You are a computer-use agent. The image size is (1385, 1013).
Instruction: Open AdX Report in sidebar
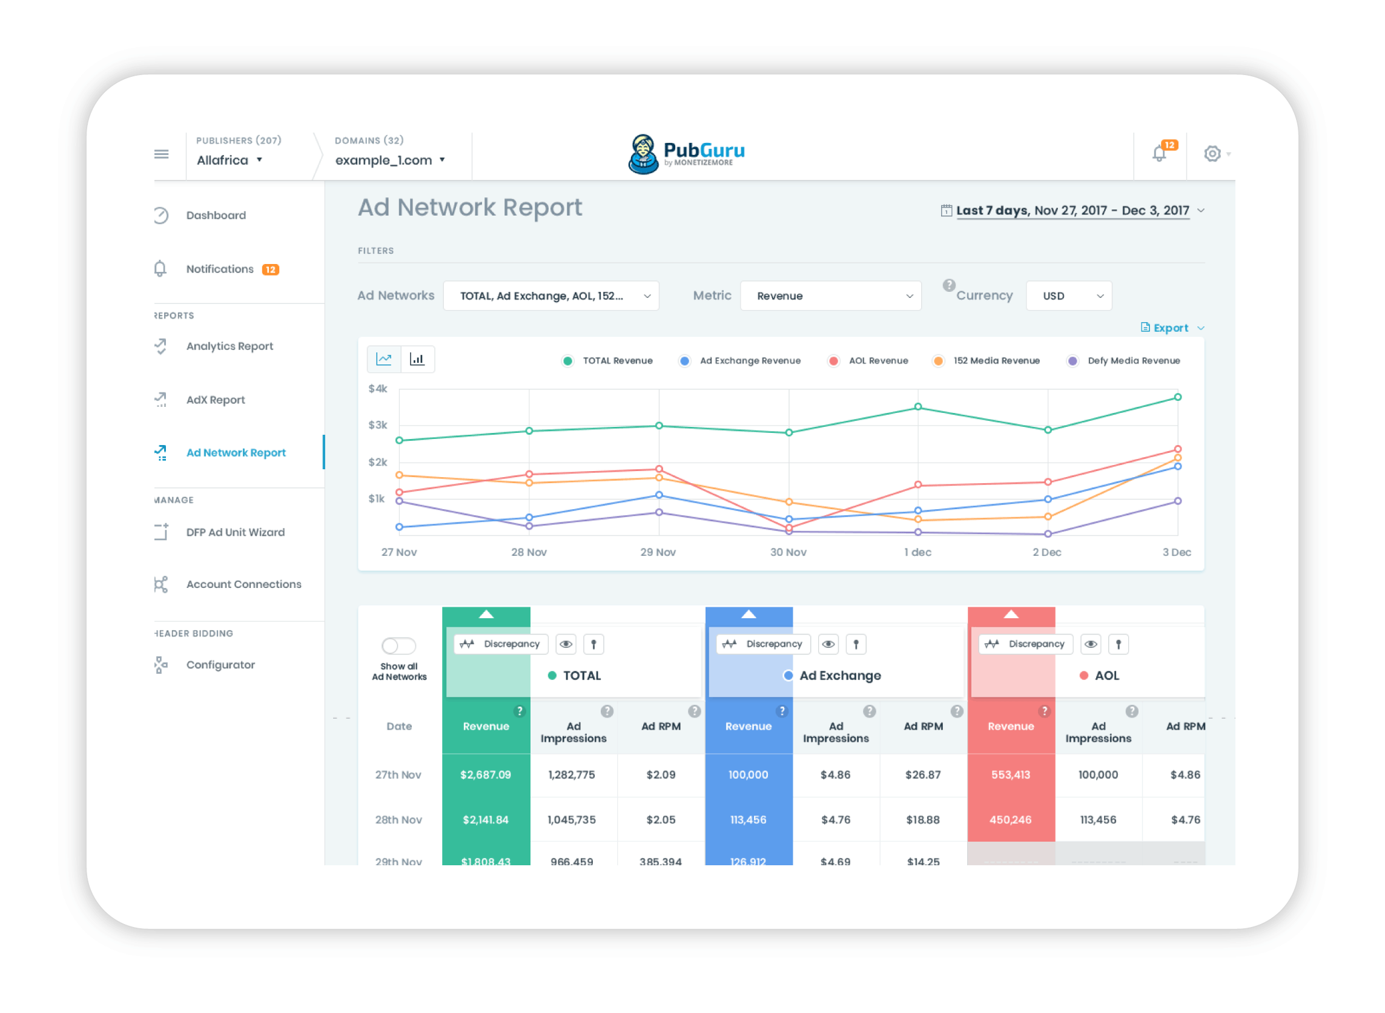[216, 400]
